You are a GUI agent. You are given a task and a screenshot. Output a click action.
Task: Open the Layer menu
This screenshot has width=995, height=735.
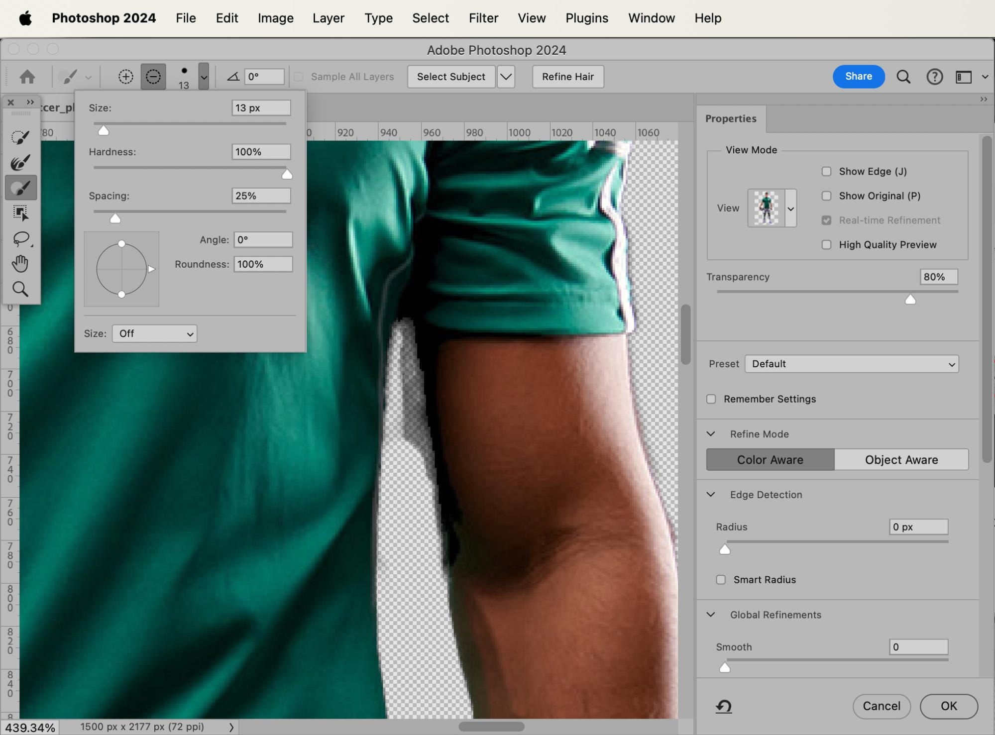pyautogui.click(x=329, y=18)
